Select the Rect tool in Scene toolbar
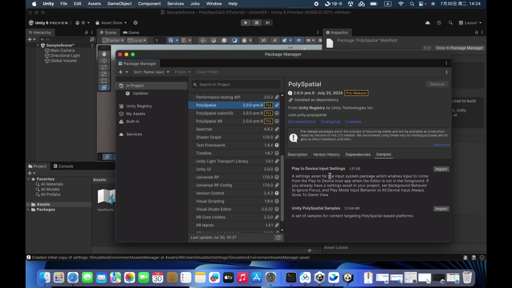 (x=104, y=81)
